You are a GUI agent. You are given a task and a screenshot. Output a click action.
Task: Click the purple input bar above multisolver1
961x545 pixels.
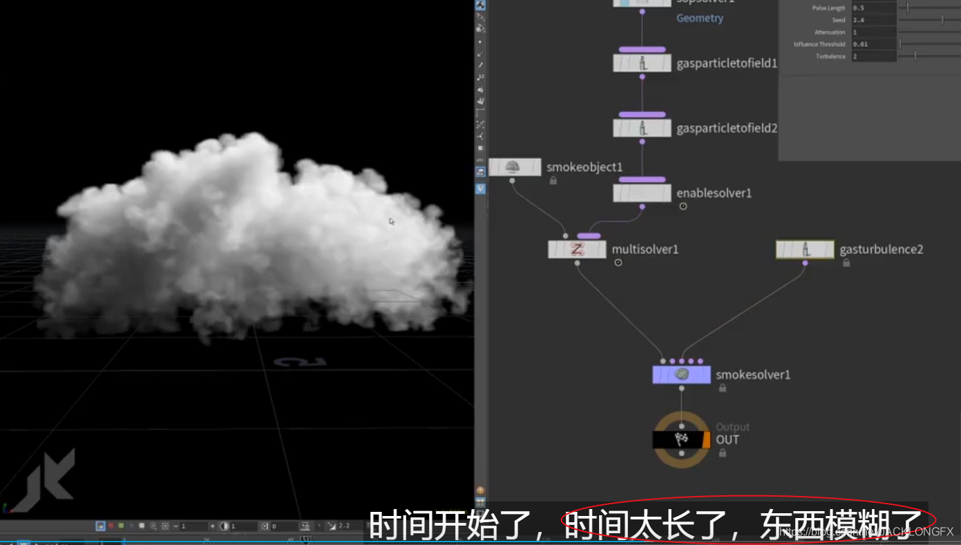(589, 236)
